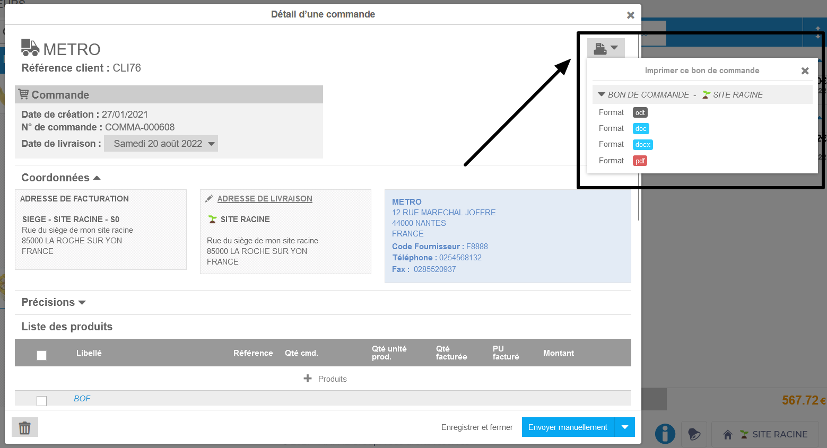Open the BOF product row

82,399
